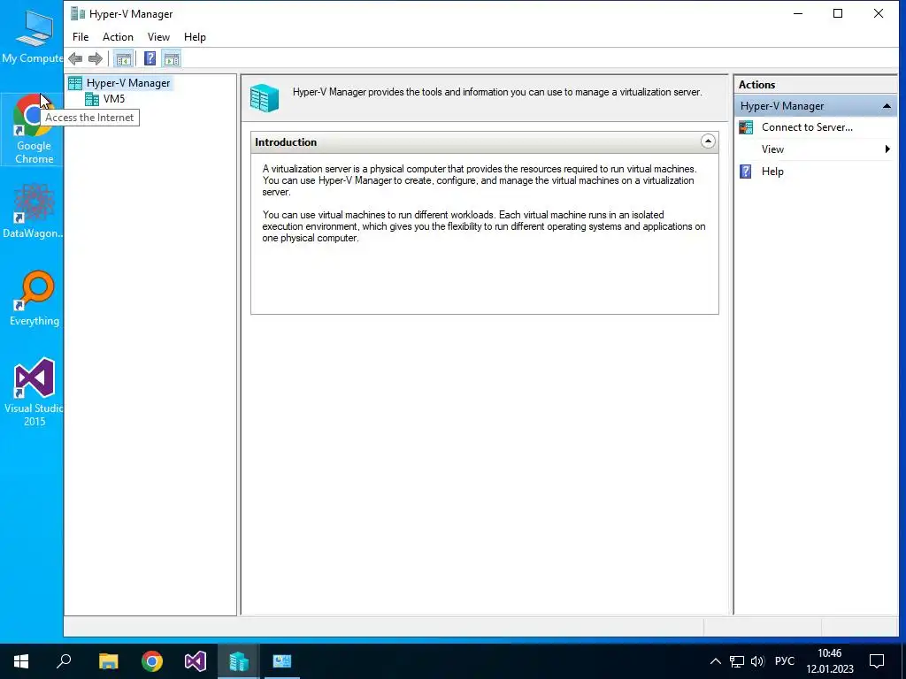Click the taskbar search magnifier

click(x=64, y=661)
